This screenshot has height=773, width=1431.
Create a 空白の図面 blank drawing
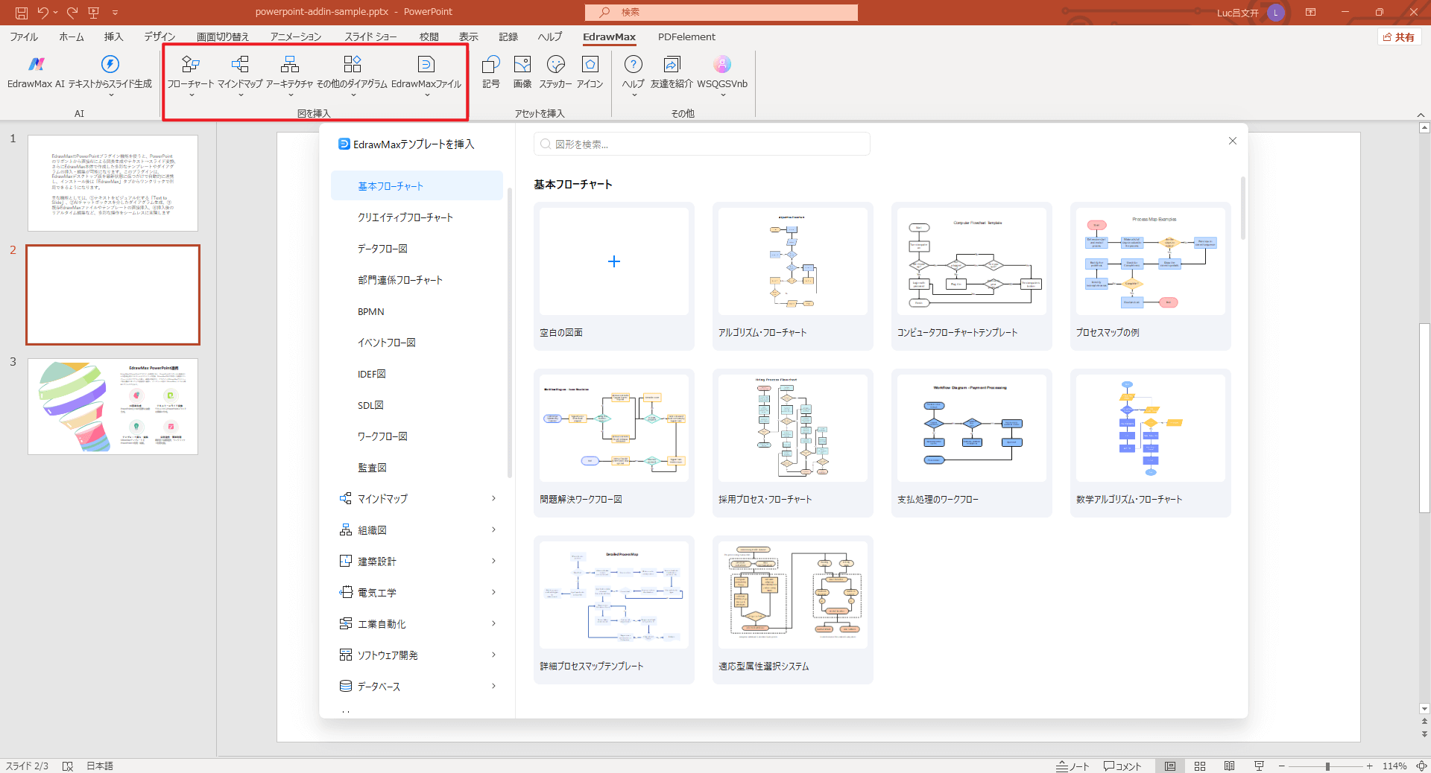[614, 276]
